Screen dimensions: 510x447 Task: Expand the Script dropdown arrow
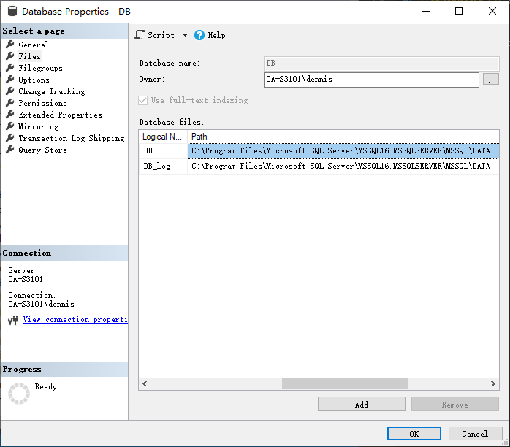click(185, 35)
